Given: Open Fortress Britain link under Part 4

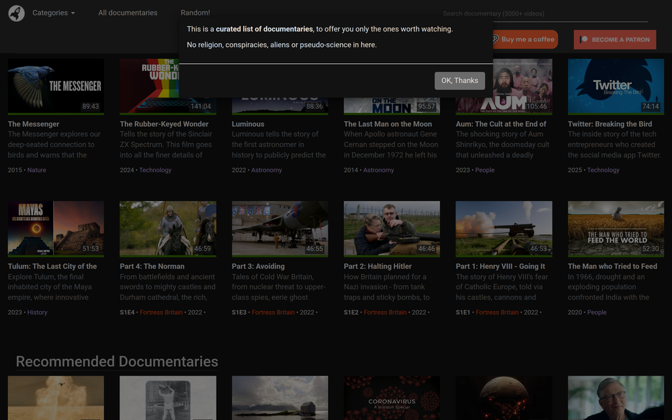Looking at the screenshot, I should (161, 312).
